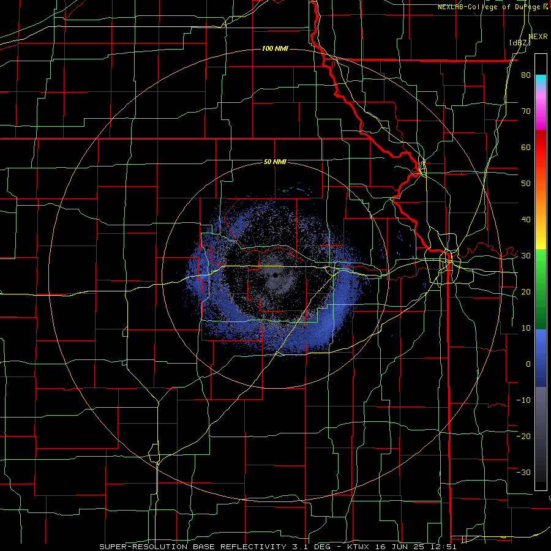Click the 100 NMI range ring label

[x=275, y=48]
